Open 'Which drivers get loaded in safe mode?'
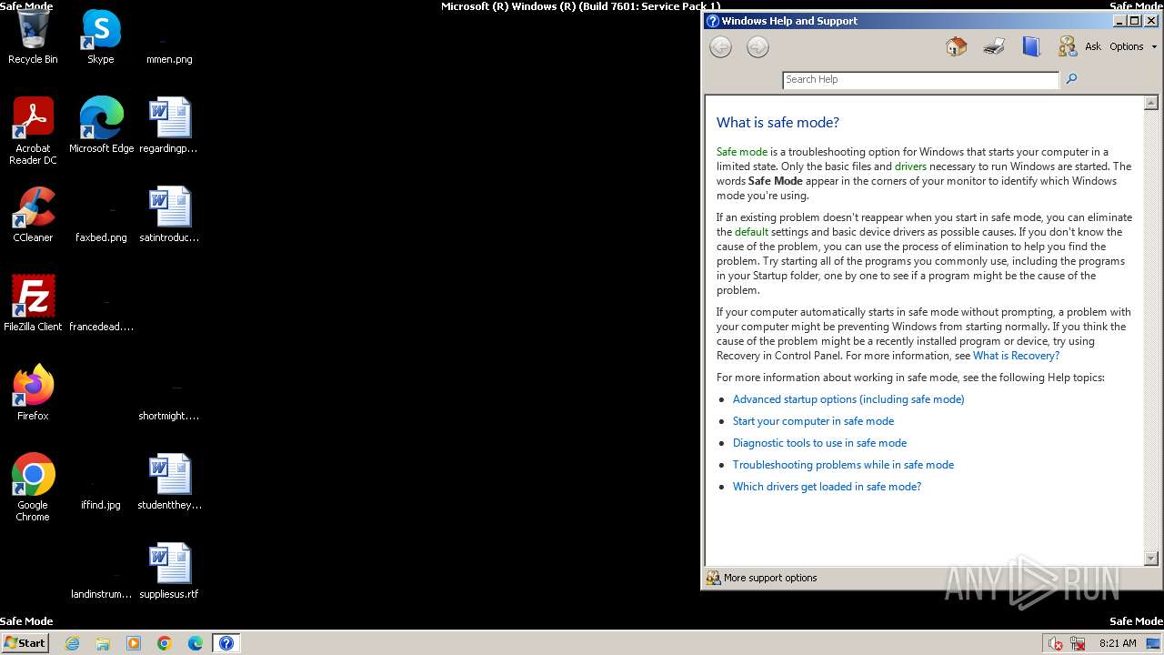The image size is (1164, 655). (827, 487)
